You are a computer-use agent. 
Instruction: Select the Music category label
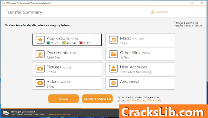(x=125, y=38)
